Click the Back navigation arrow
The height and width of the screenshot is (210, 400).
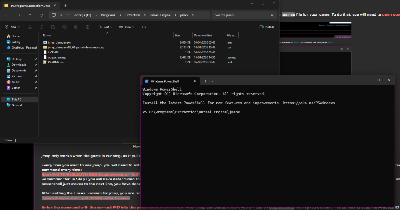tap(7, 15)
